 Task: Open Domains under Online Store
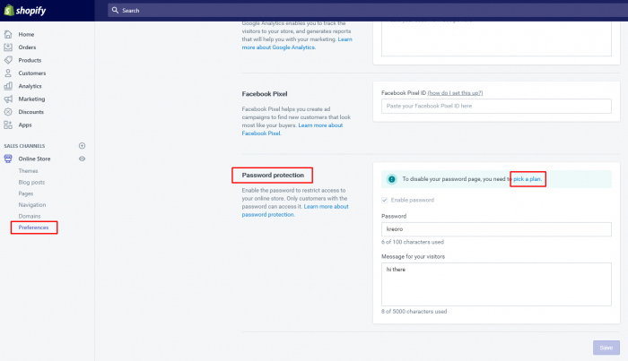click(30, 216)
